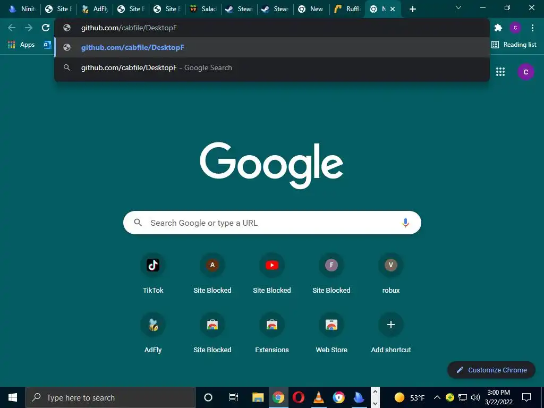Viewport: 544px width, 408px height.
Task: Select the github.com/cabfile/DesktopF URL suggestion
Action: [x=272, y=47]
